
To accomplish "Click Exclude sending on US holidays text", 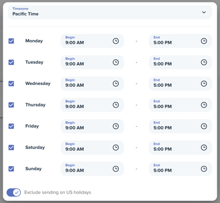I will (x=58, y=193).
